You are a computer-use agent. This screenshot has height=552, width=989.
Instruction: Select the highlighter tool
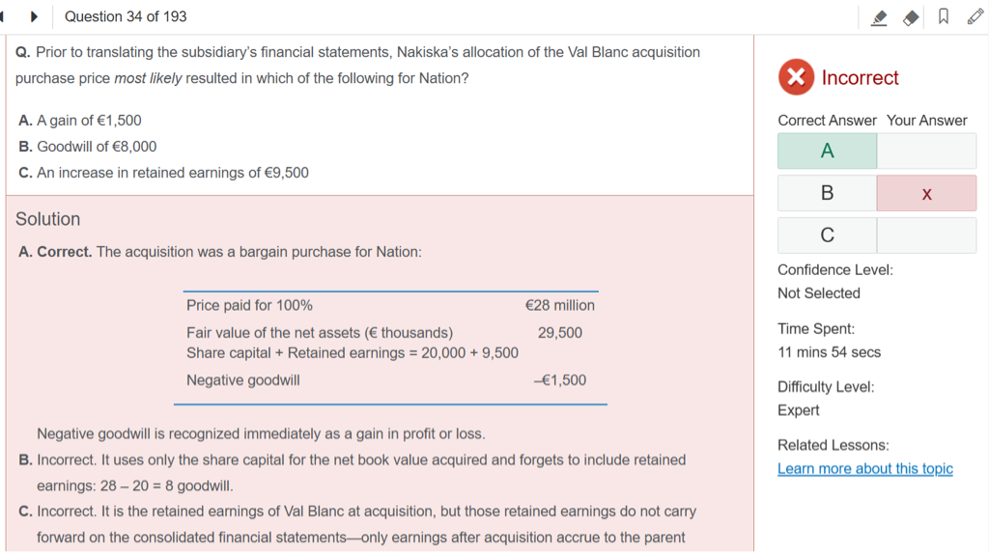click(x=879, y=17)
